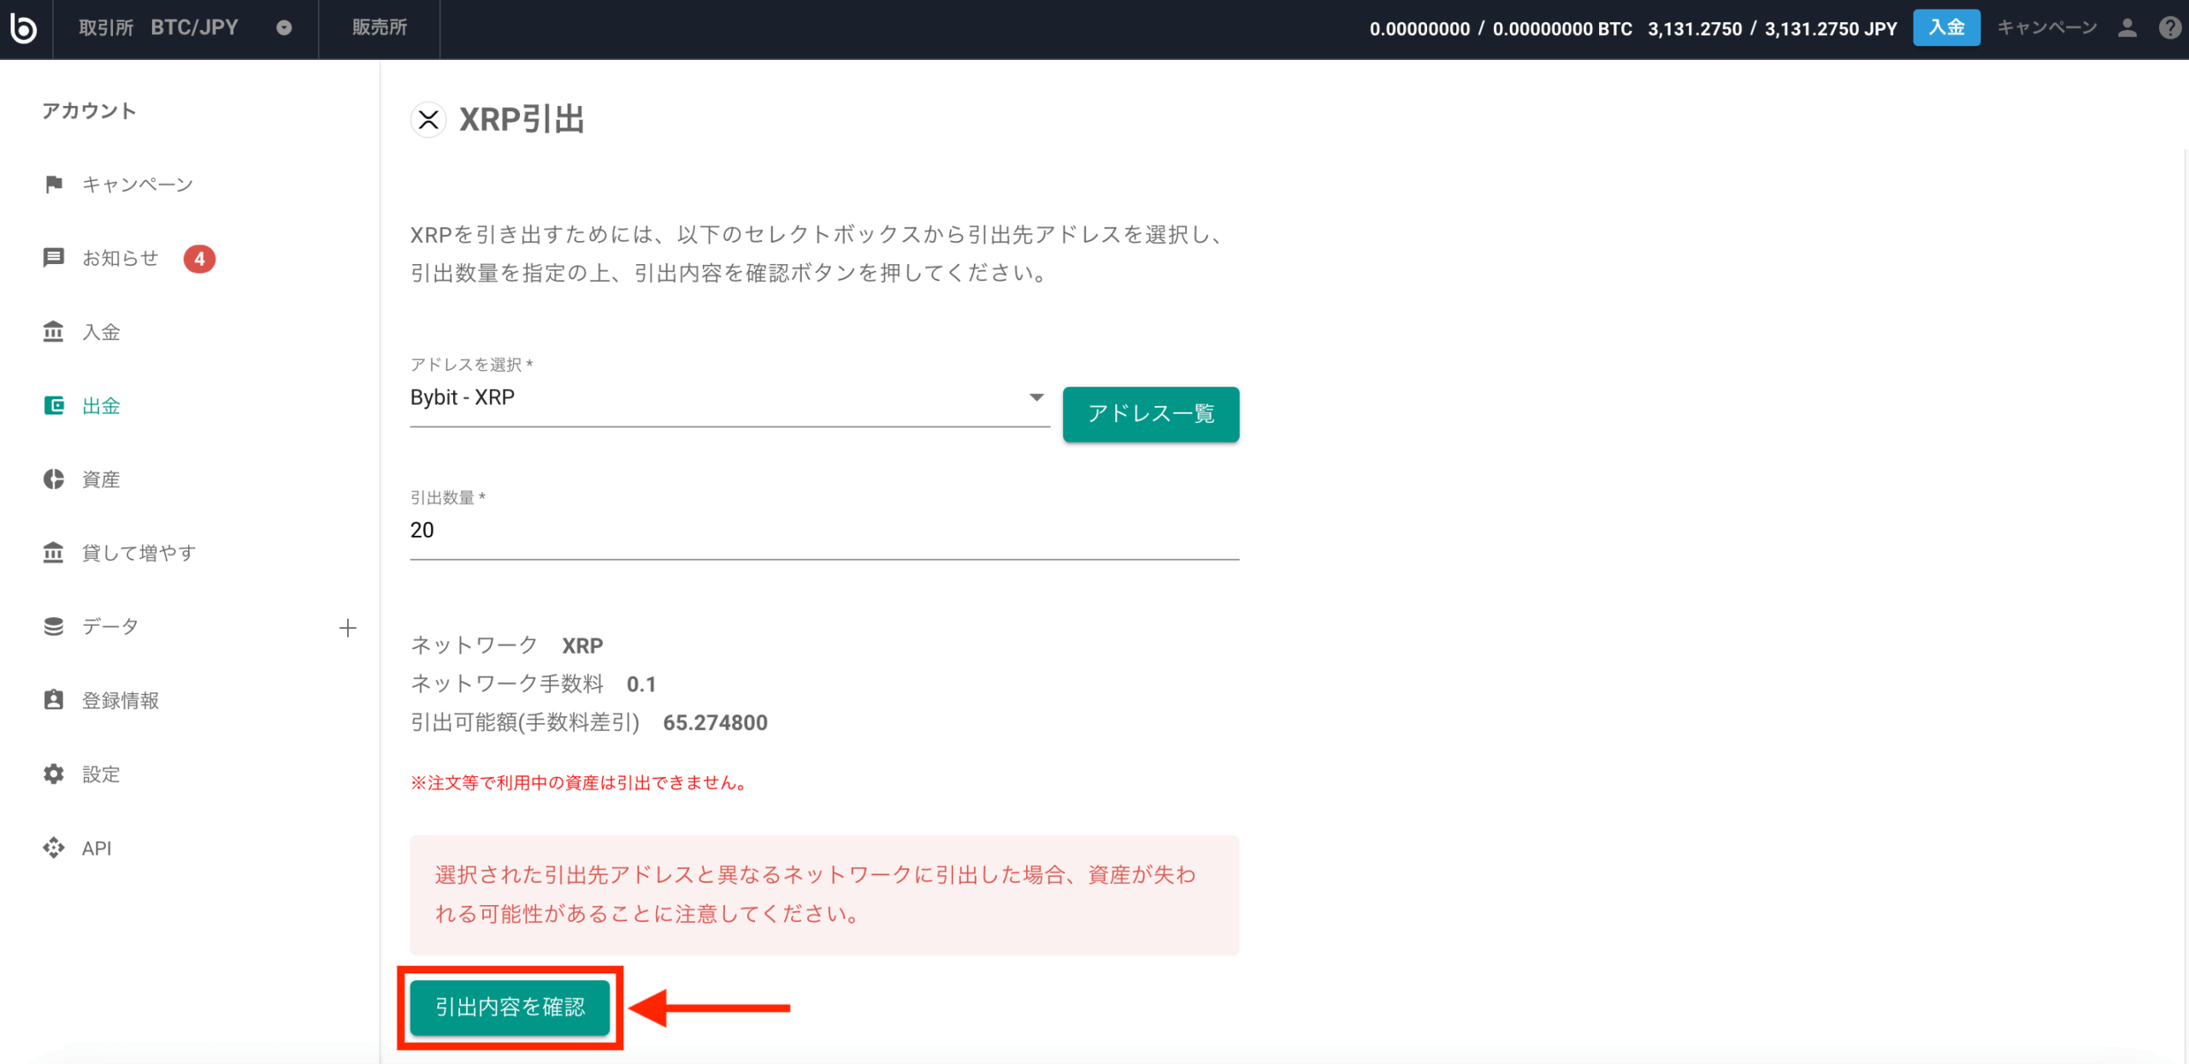This screenshot has width=2189, height=1064.
Task: Click the API icon in the sidebar
Action: click(54, 848)
